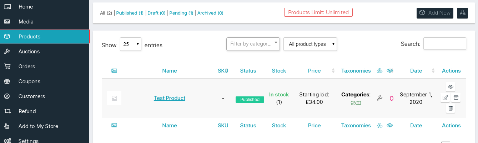
Task: Click the archive box icon for Test Product
Action: [x=456, y=97]
